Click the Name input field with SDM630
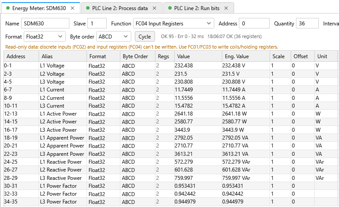The height and width of the screenshot is (207, 339). (45, 24)
